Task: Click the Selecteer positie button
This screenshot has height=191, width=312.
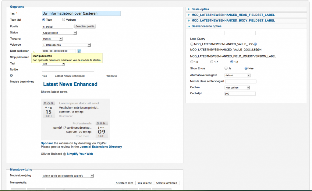Action: coord(85,26)
